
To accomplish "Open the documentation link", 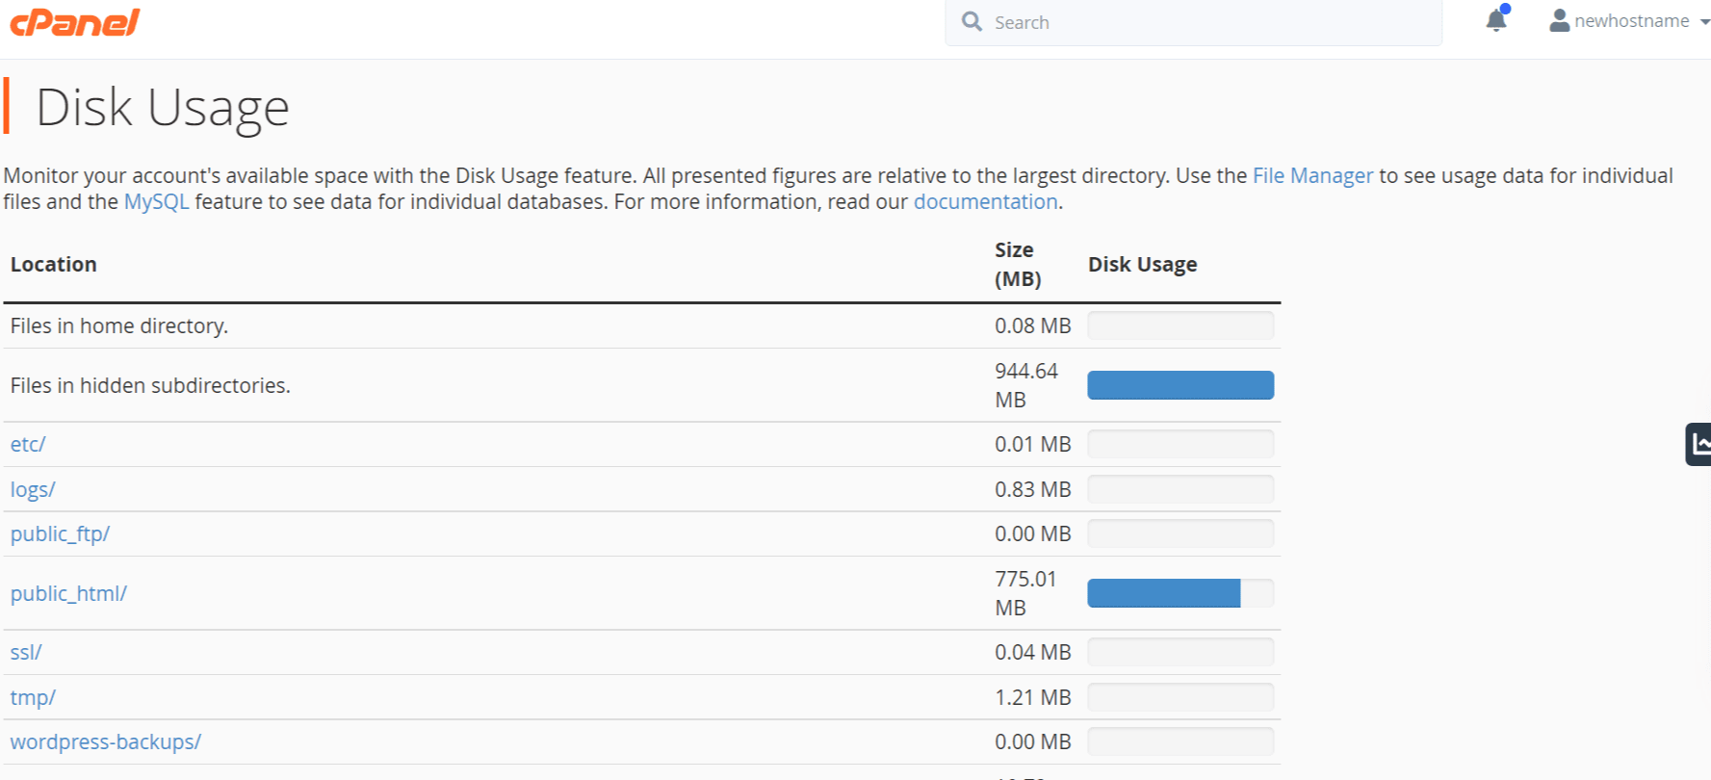I will click(985, 201).
